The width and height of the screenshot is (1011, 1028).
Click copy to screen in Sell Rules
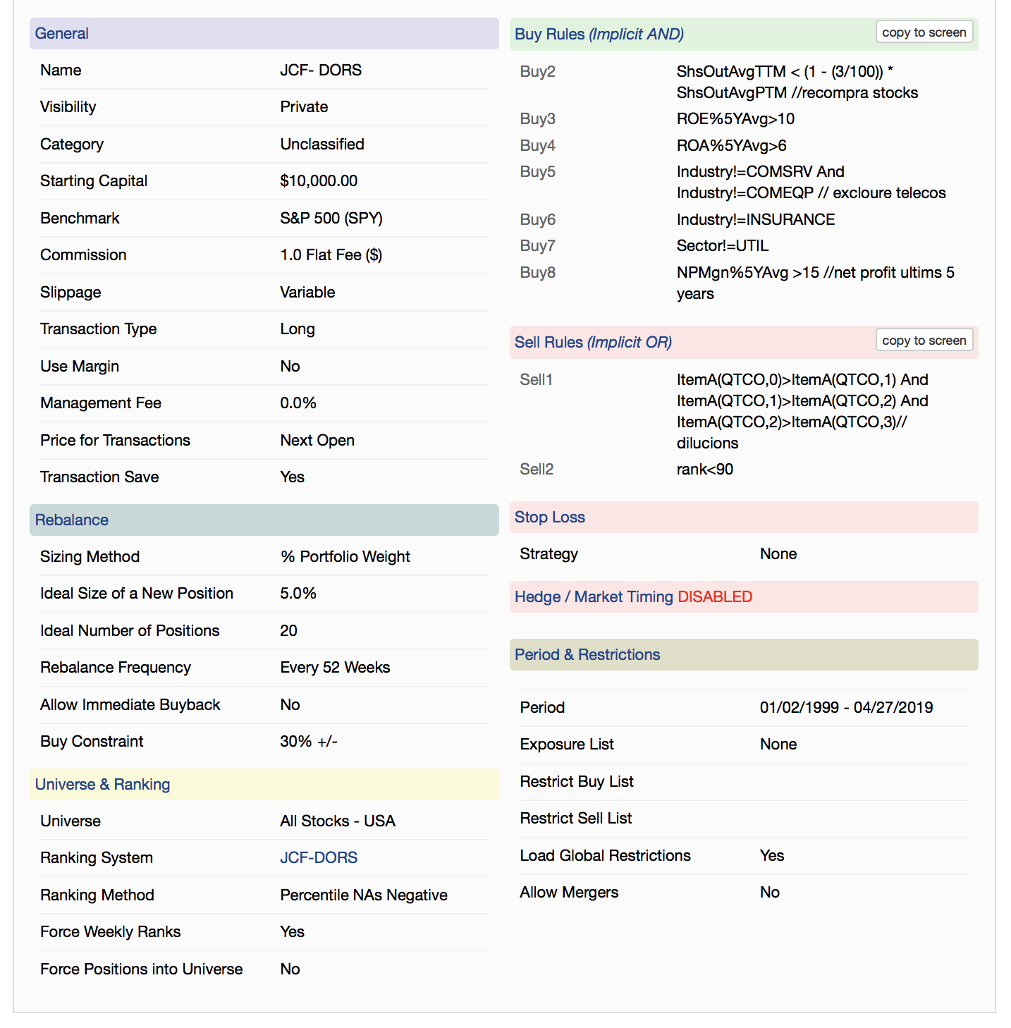924,341
